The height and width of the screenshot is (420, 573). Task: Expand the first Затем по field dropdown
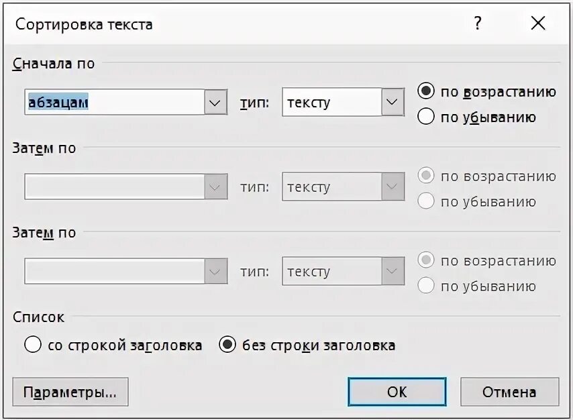click(215, 187)
